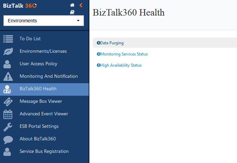Open the documentation book icon
The image size is (237, 163).
click(x=72, y=12)
